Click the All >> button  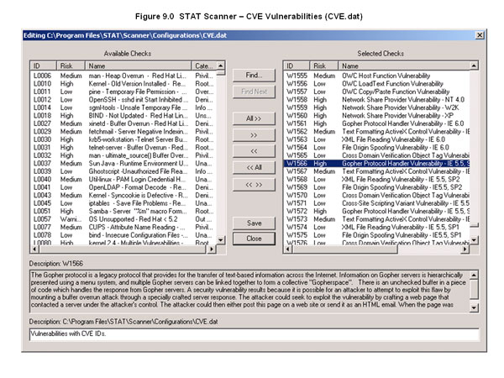pyautogui.click(x=254, y=118)
